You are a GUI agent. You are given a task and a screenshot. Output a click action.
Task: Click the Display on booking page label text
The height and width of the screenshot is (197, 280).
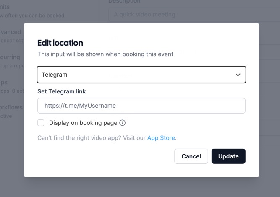click(83, 123)
